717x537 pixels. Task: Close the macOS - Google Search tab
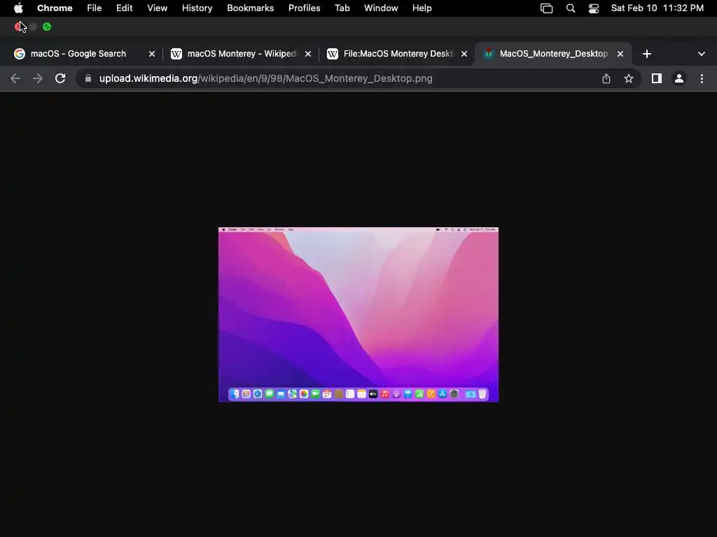(x=152, y=54)
